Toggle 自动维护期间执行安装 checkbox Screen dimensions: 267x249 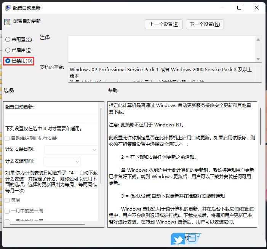(7, 138)
